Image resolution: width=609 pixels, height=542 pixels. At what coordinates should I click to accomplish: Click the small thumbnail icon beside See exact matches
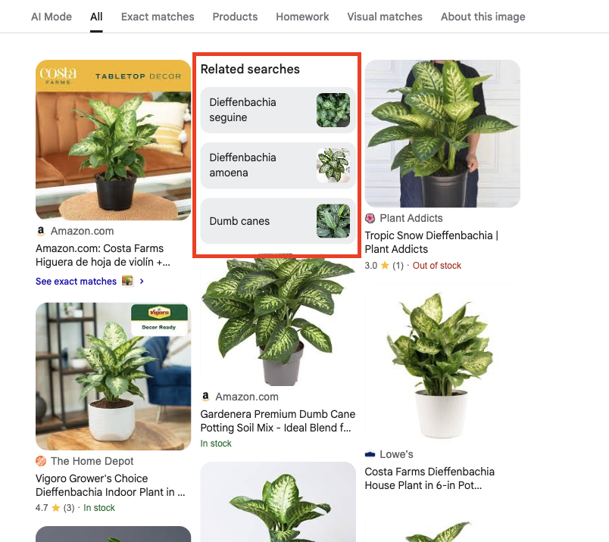point(127,281)
